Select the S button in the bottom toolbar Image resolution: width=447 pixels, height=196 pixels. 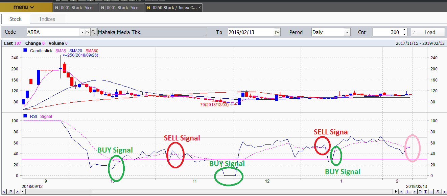[438, 192]
